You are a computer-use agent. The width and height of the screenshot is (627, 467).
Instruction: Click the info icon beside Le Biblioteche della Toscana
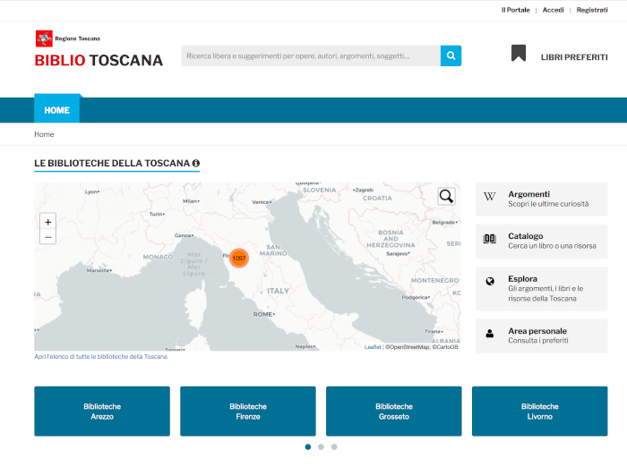tap(196, 163)
